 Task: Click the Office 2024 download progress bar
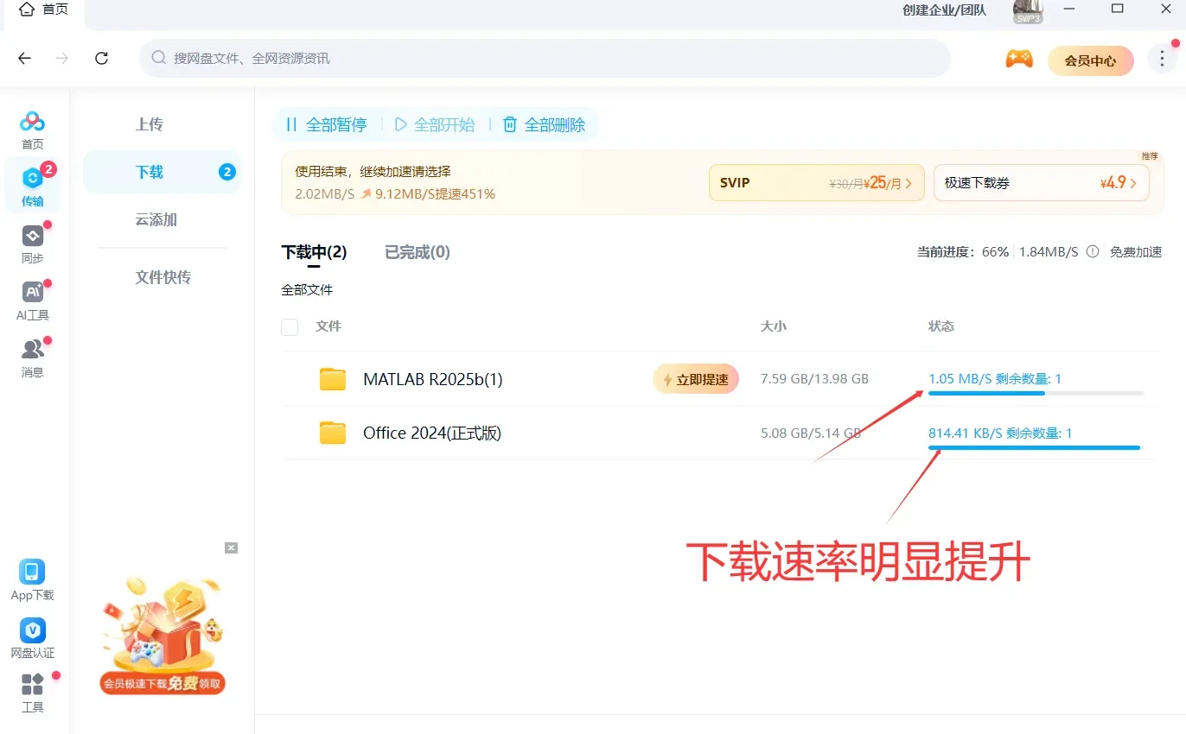1034,447
